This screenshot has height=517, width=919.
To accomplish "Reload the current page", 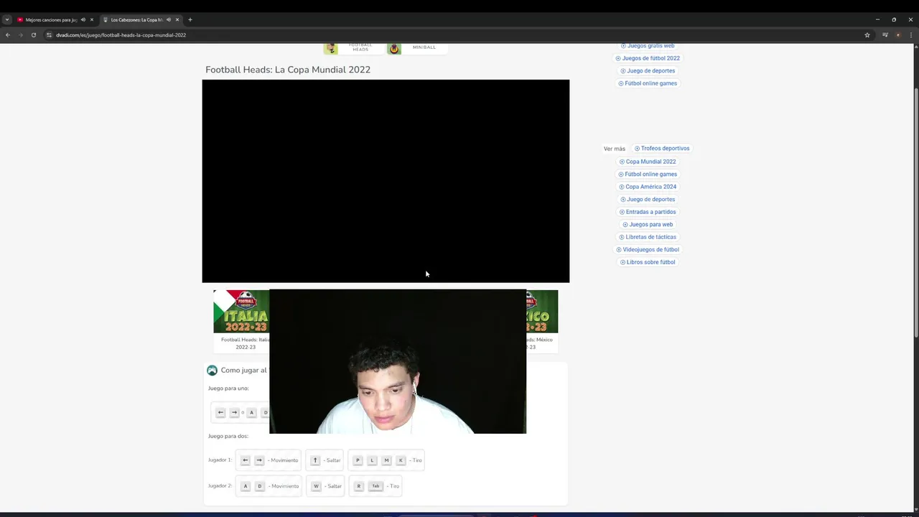I will [33, 34].
